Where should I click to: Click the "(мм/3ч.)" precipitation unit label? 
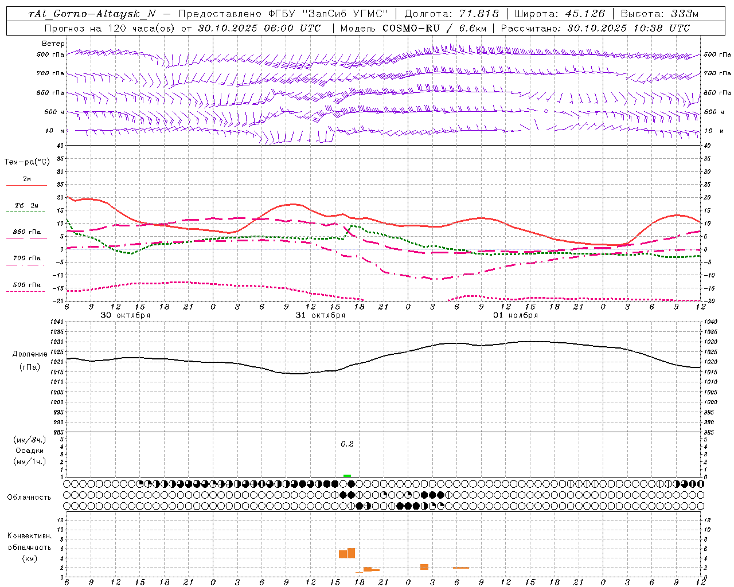(x=30, y=440)
